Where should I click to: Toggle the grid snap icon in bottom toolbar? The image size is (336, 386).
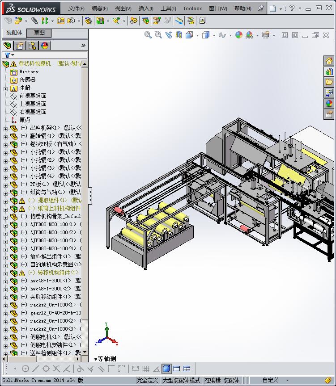click(146, 369)
